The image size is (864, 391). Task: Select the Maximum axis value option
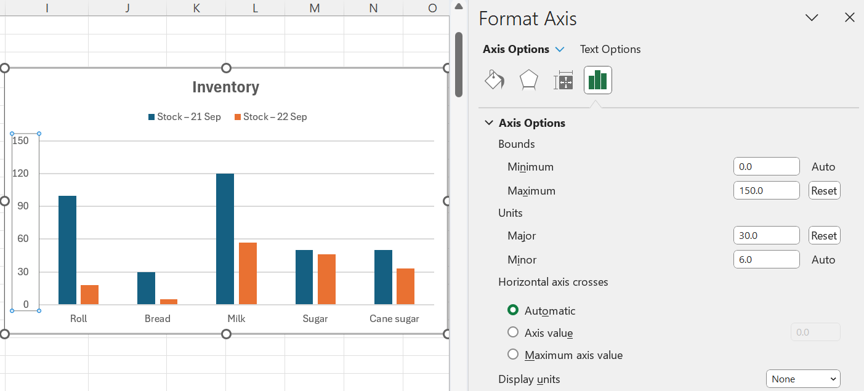click(x=513, y=355)
